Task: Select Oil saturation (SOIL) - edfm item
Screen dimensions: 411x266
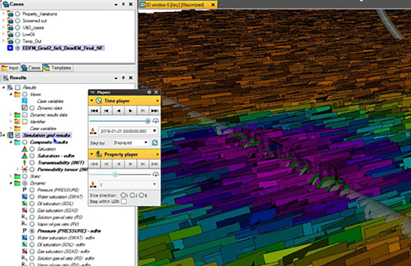Action: click(x=61, y=245)
